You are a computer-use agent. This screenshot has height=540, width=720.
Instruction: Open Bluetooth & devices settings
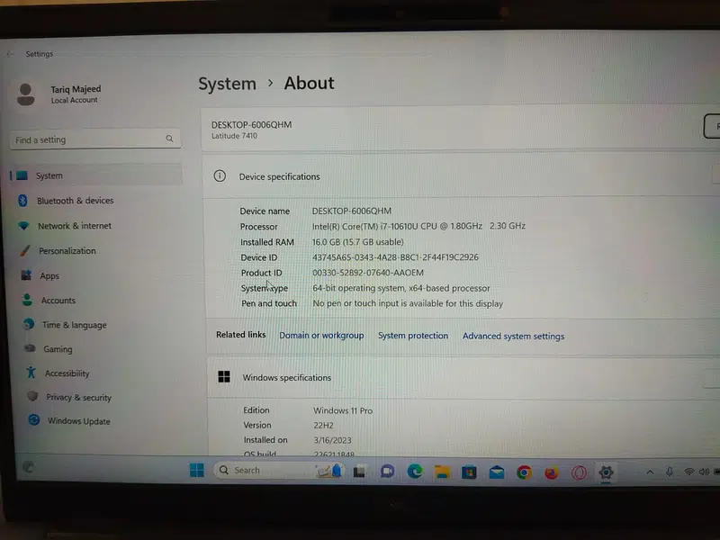(x=75, y=201)
